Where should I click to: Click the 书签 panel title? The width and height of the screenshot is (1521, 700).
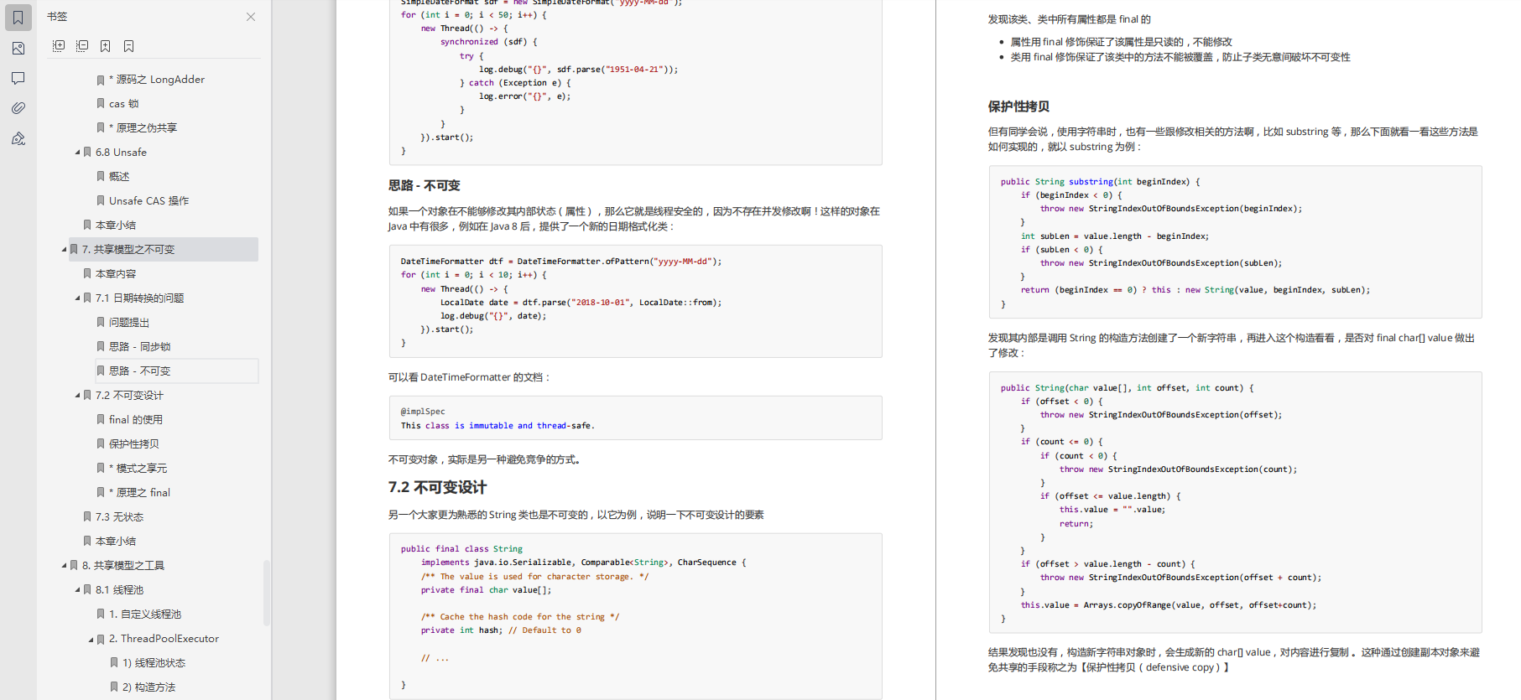(x=57, y=17)
